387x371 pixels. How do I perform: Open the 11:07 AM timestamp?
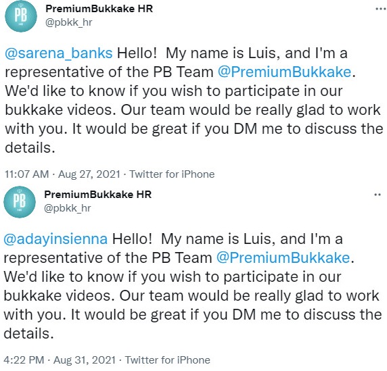(x=27, y=174)
